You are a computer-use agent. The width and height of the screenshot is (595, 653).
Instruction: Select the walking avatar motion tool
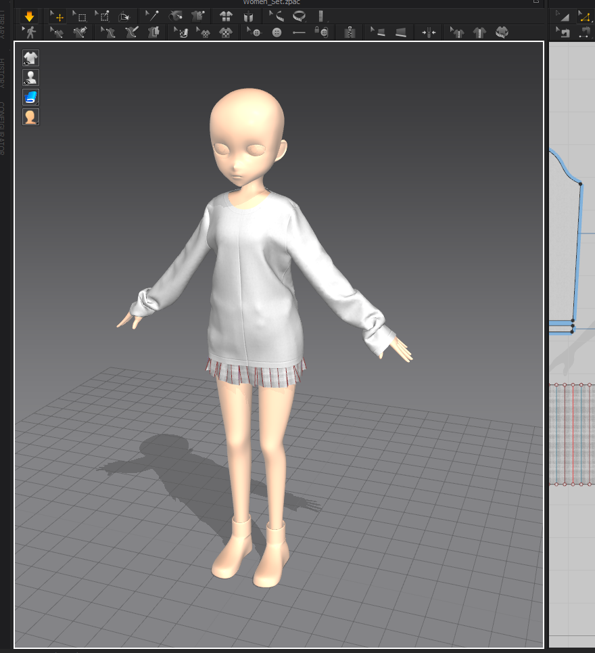29,32
